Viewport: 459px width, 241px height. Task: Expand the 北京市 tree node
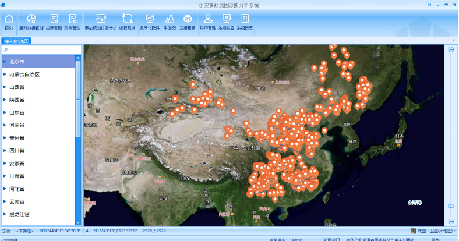pos(5,61)
